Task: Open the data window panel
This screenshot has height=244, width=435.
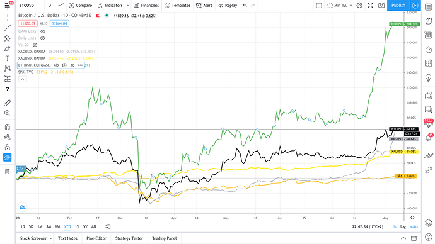Action: [429, 35]
